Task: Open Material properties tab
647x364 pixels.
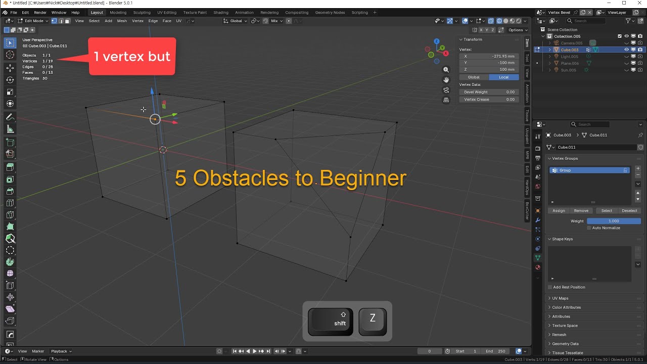Action: (538, 267)
